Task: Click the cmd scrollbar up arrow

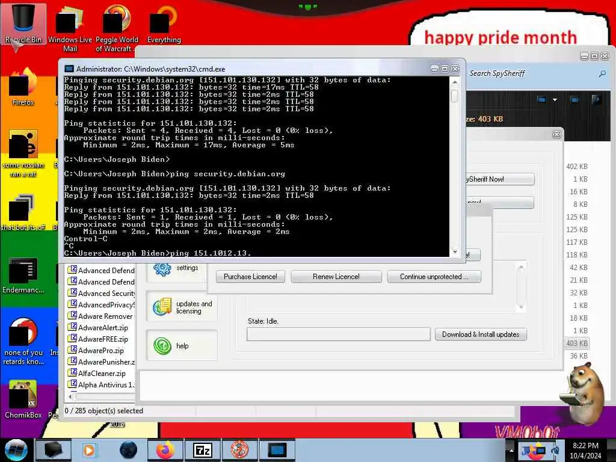Action: (455, 82)
